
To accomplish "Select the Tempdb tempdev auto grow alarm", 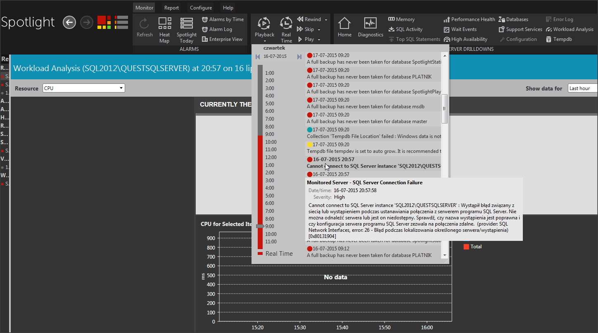I will point(374,148).
